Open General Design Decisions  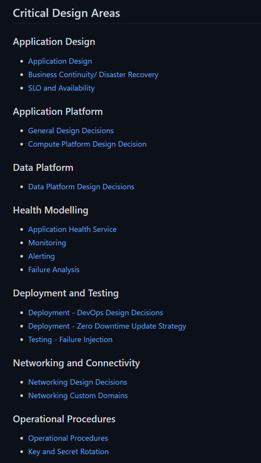(71, 131)
